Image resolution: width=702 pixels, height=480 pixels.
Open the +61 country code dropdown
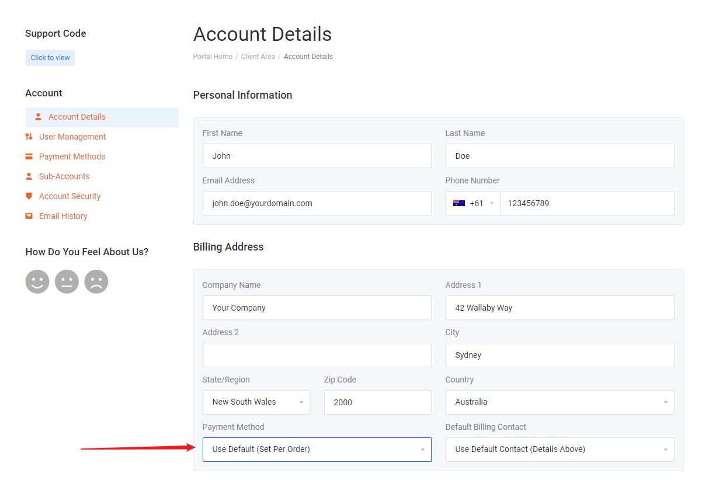coord(474,203)
